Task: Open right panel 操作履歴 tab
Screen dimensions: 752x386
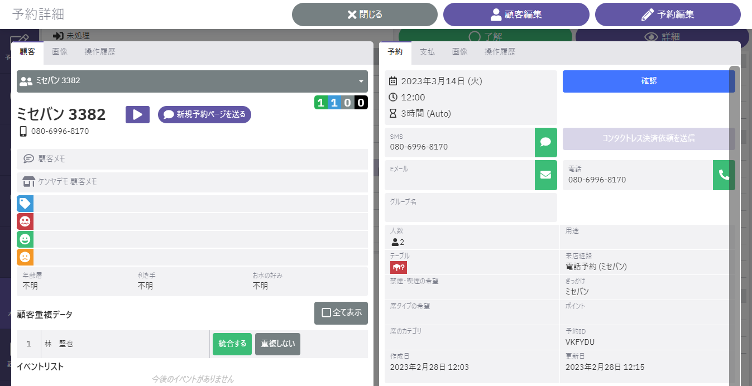Action: (500, 52)
